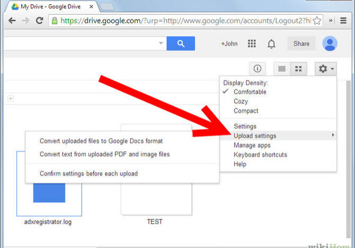The image size is (355, 248).
Task: Select Comfortable display density
Action: click(250, 92)
